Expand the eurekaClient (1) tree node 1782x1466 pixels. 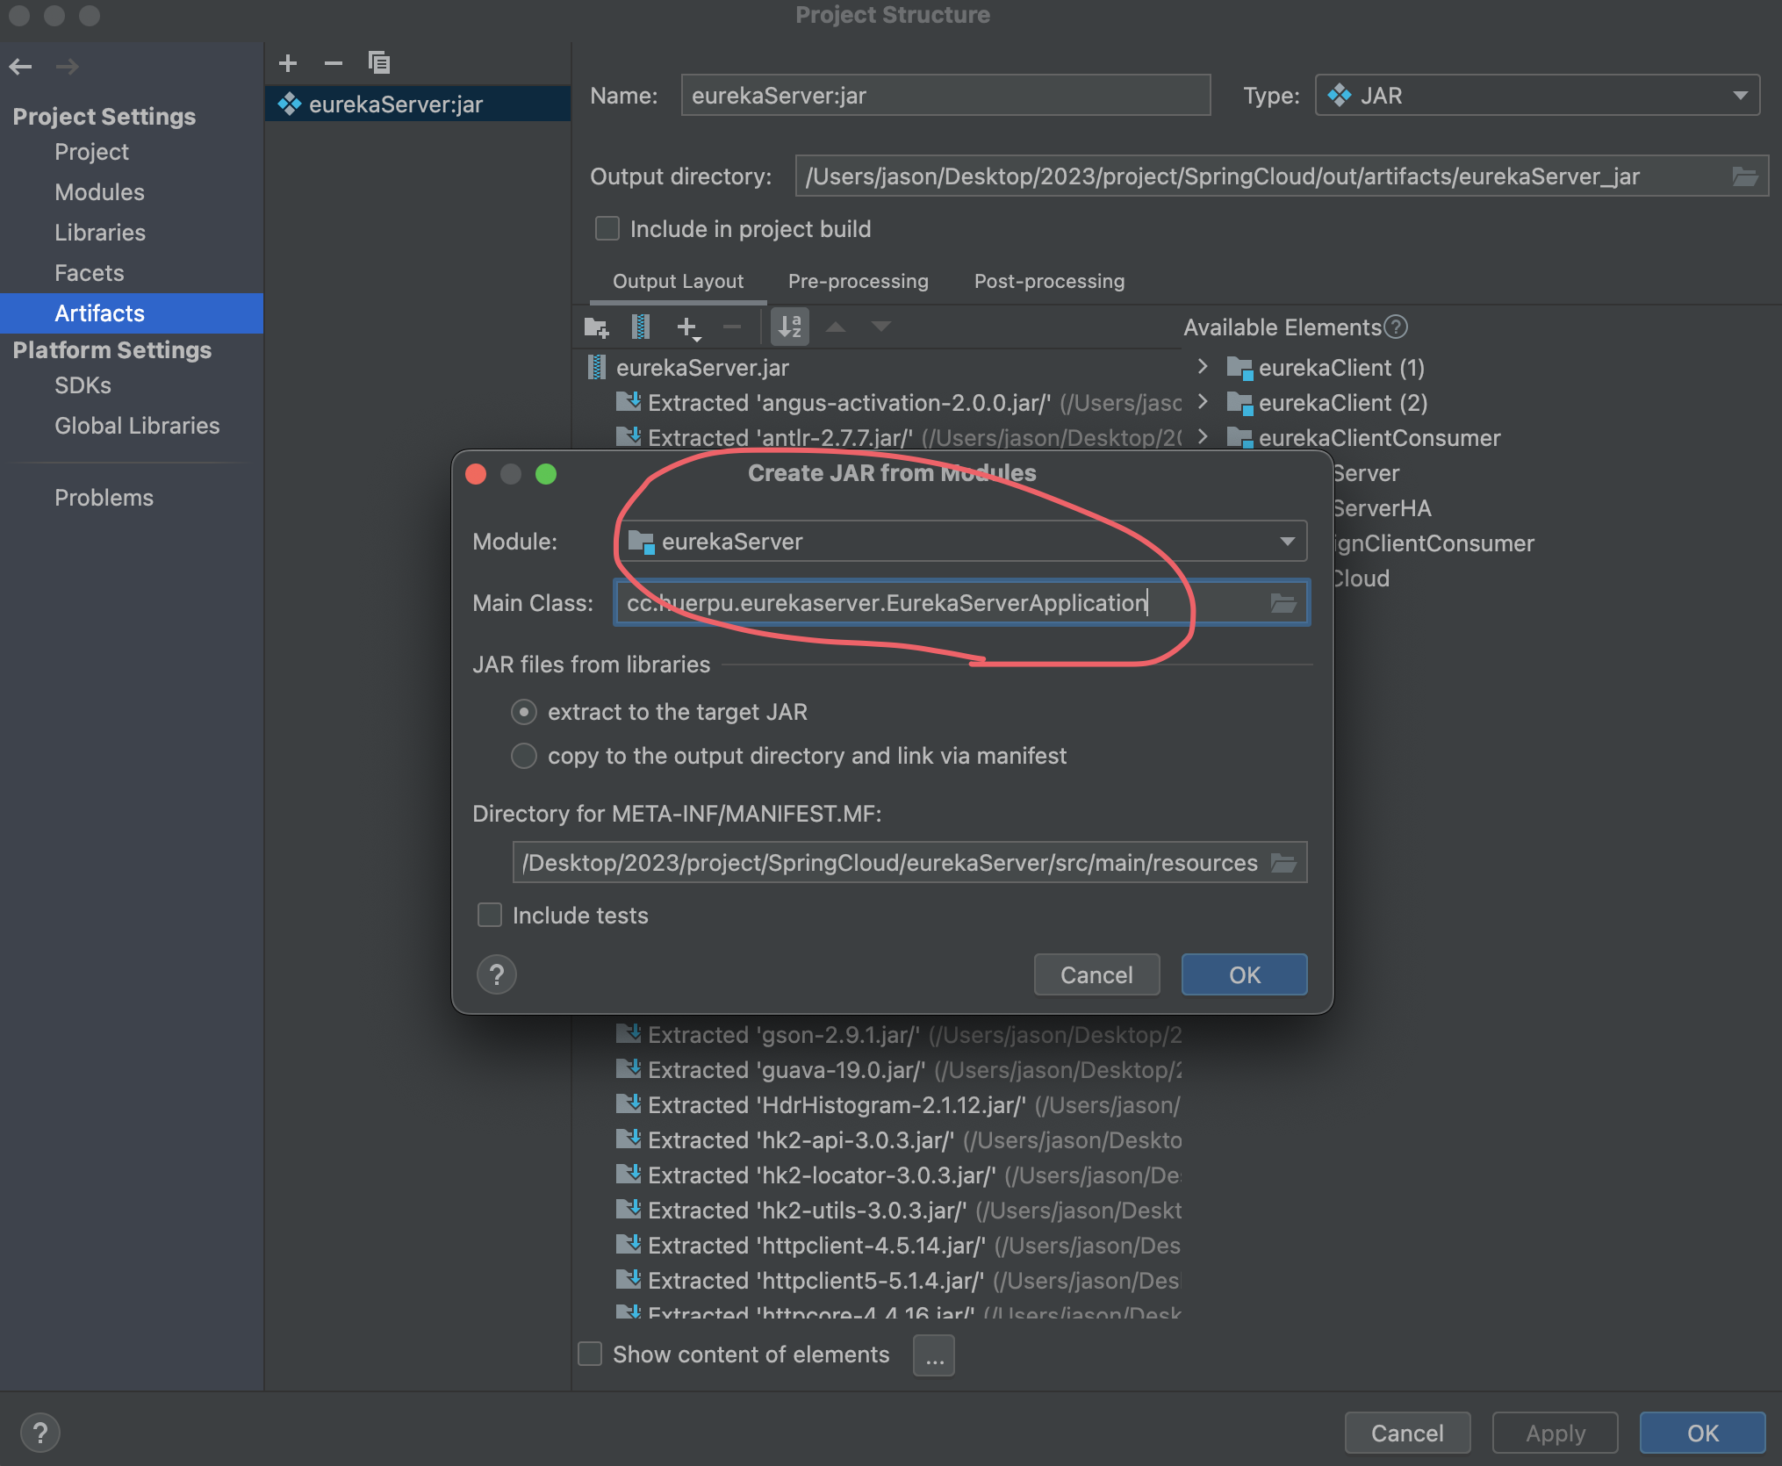(1204, 367)
